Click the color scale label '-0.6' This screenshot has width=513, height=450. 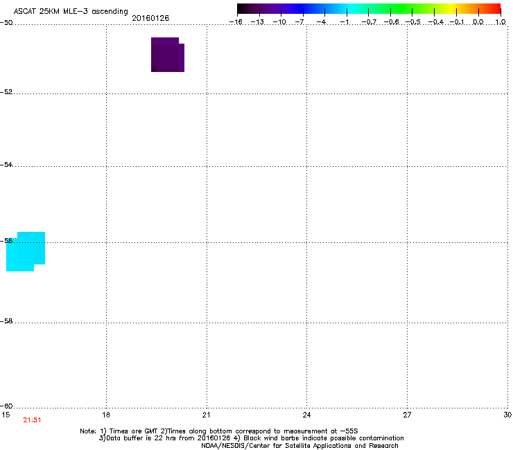(391, 22)
